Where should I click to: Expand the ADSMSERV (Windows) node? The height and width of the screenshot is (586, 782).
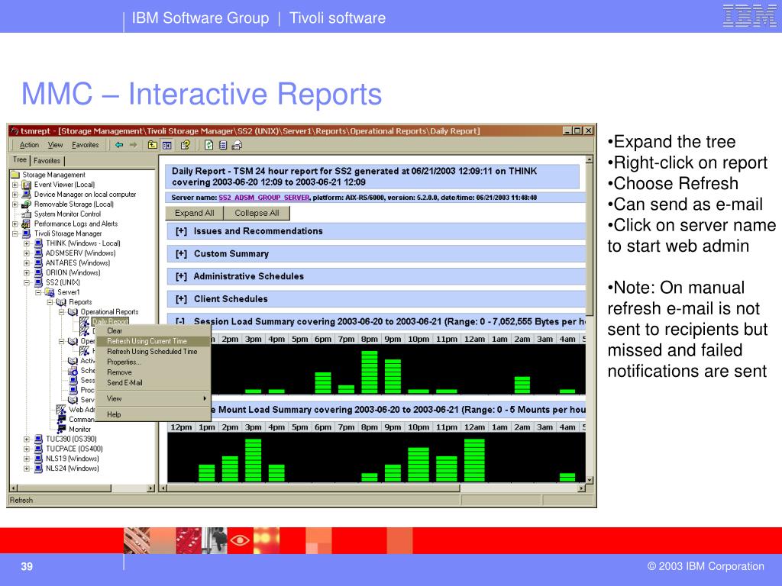(x=27, y=253)
